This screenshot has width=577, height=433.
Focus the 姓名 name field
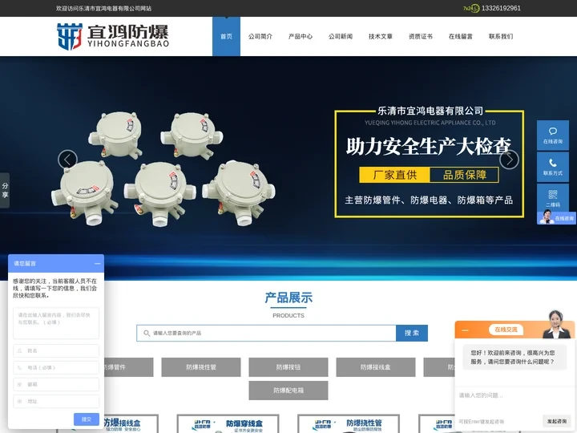pos(56,351)
